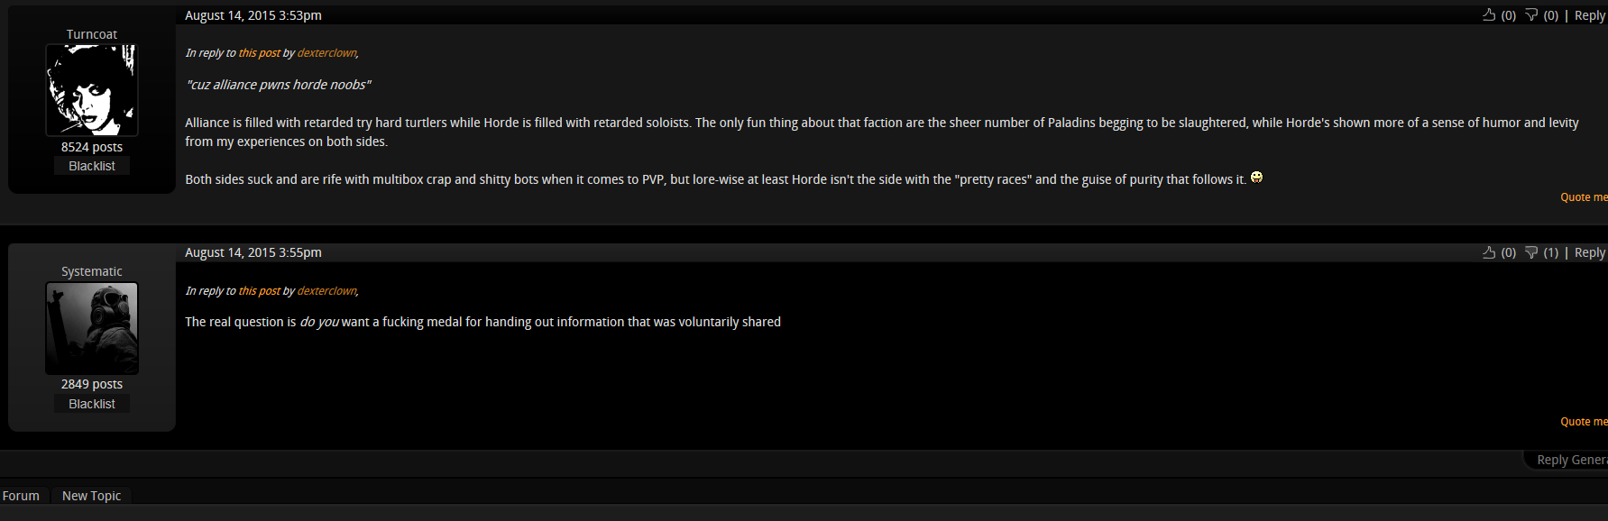This screenshot has height=521, width=1608.
Task: Open Turncoat's avatar image
Action: coord(92,90)
